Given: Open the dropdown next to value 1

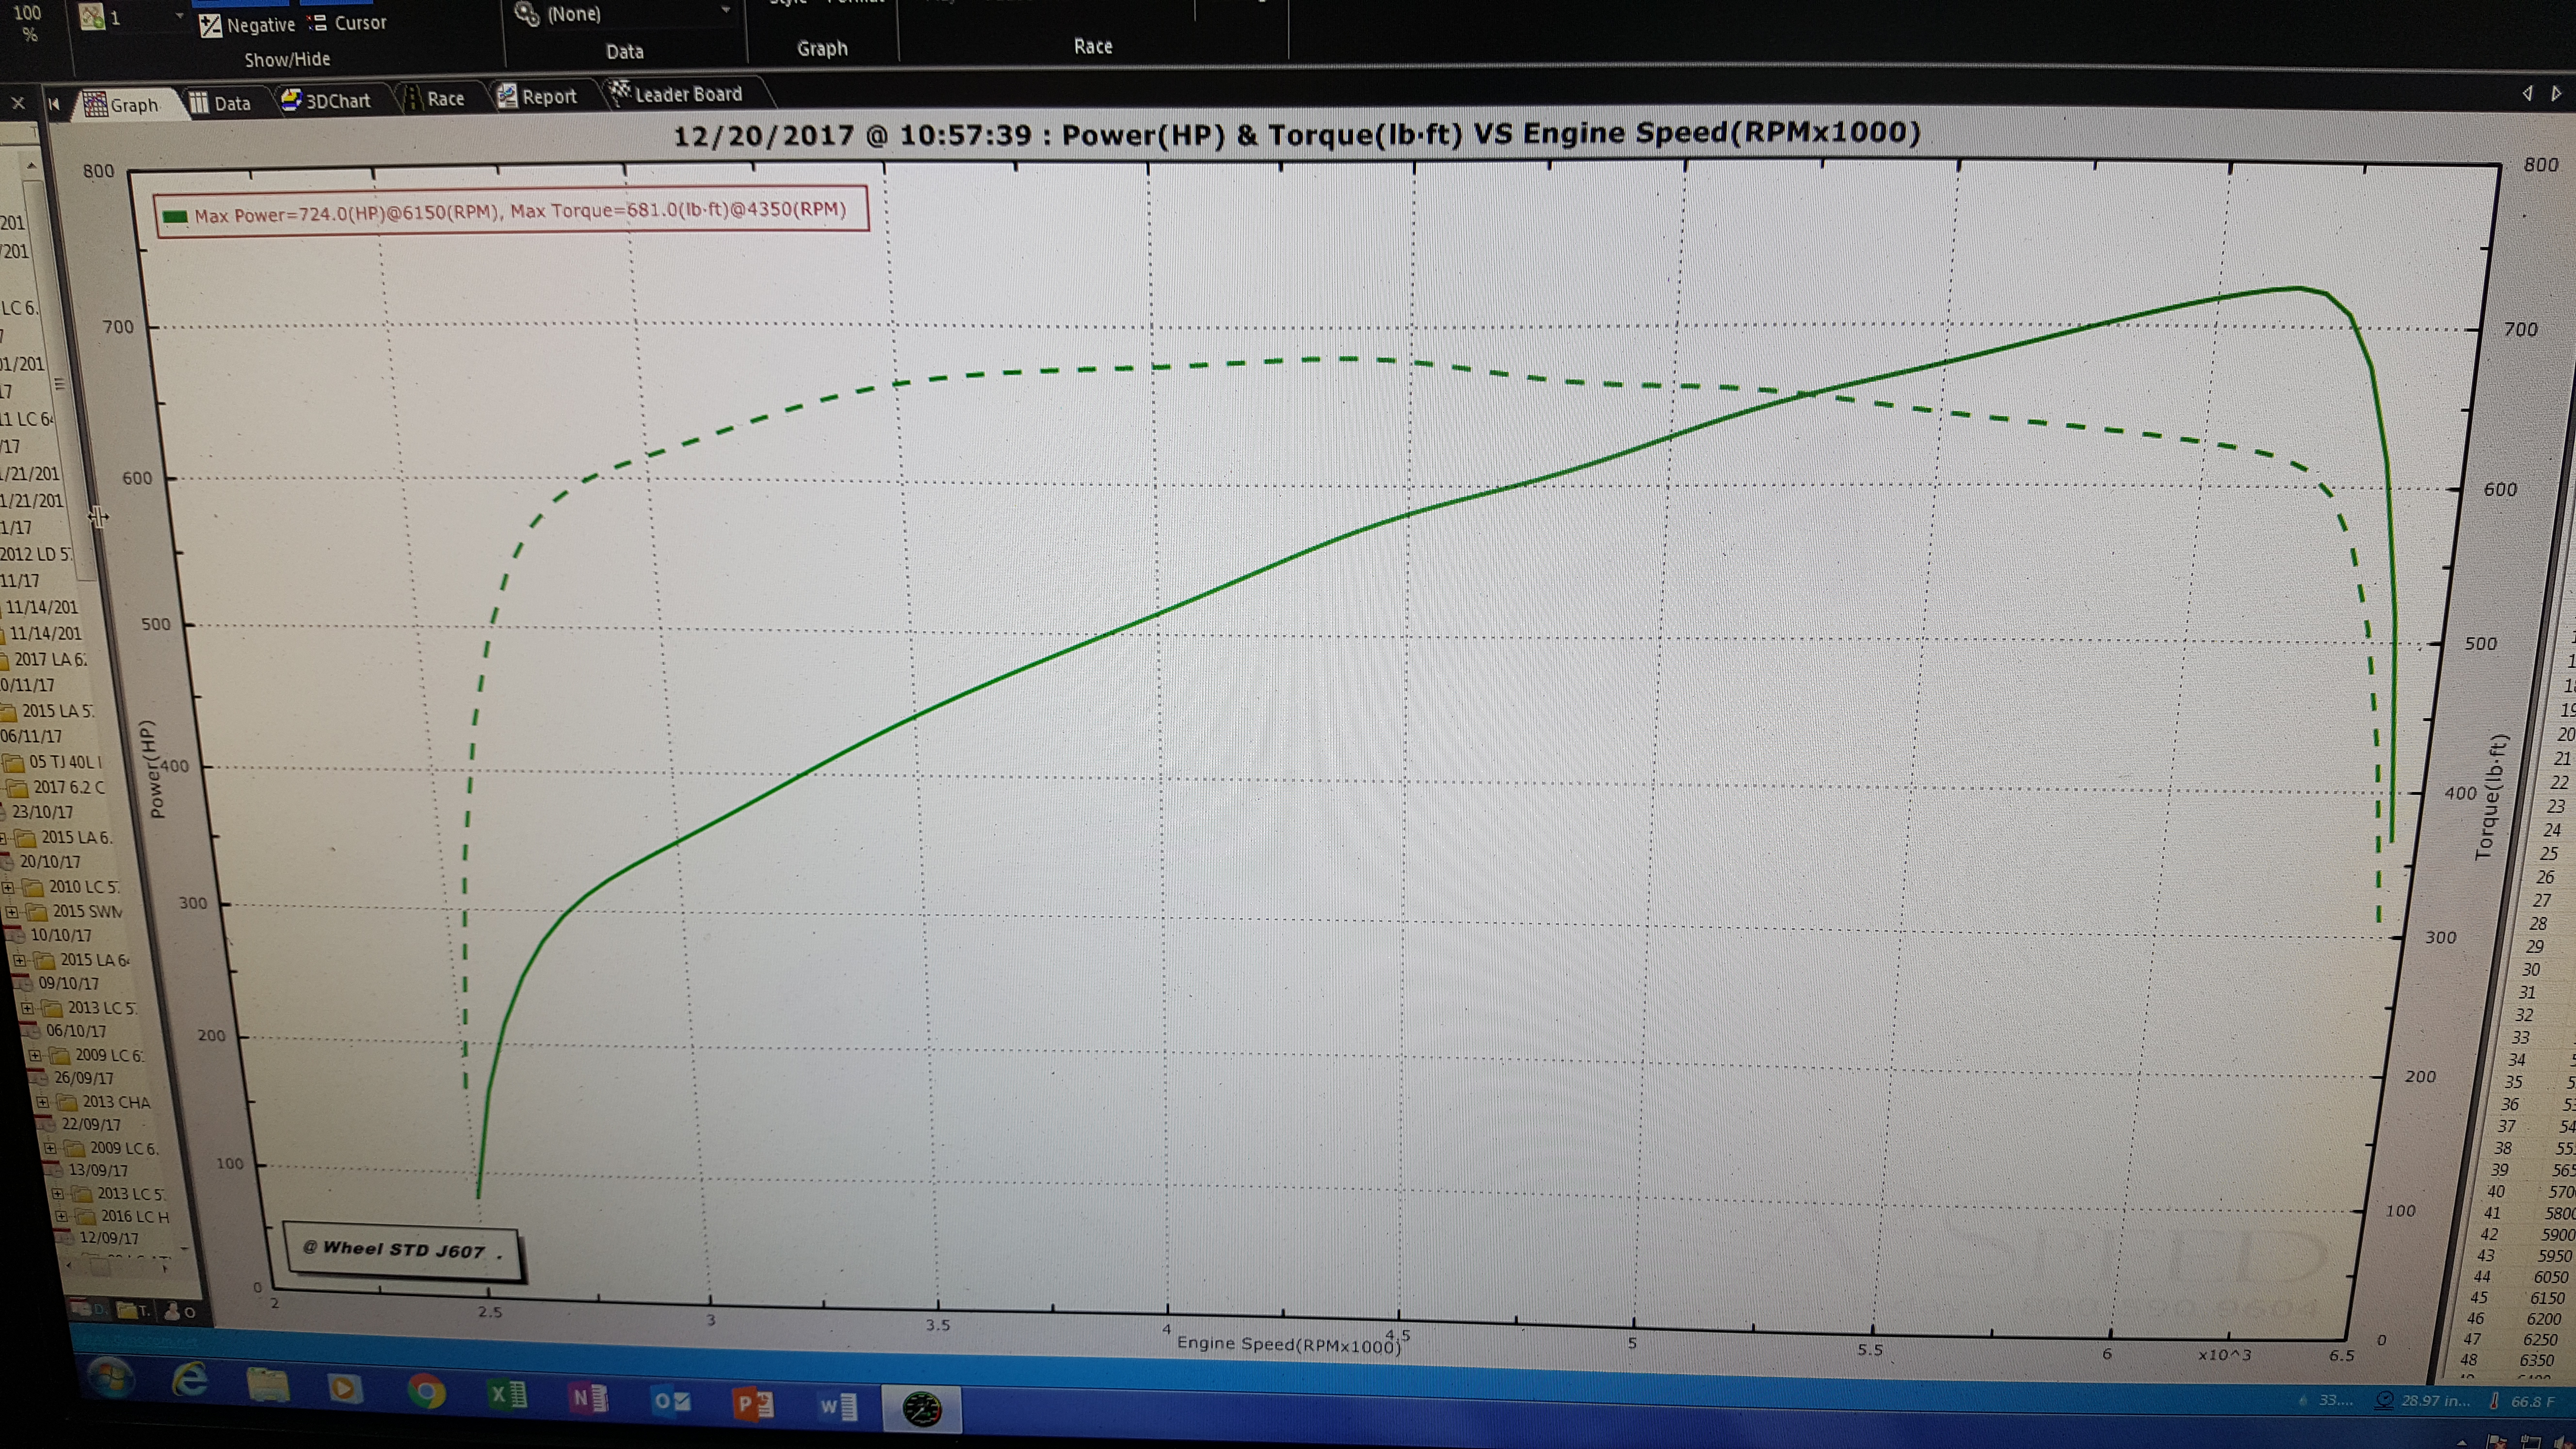Looking at the screenshot, I should pyautogui.click(x=179, y=17).
